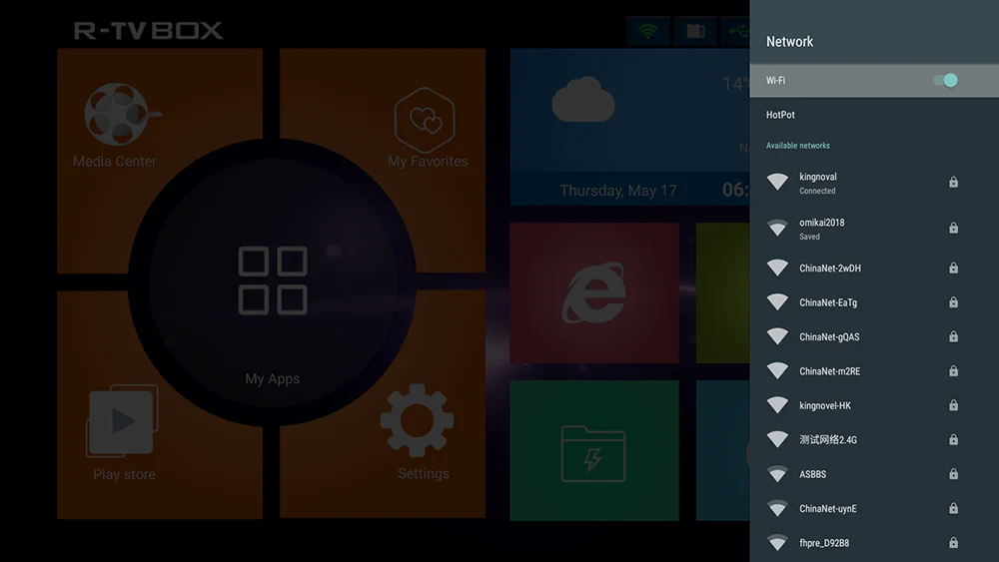Click the Wi-Fi signal icon for ChinaNet-gQAS

click(x=777, y=336)
